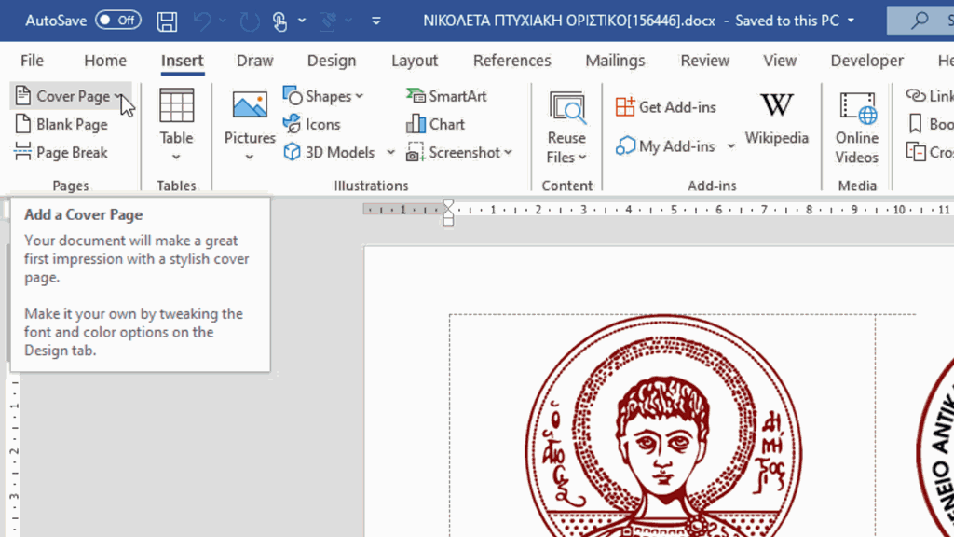The width and height of the screenshot is (954, 537).
Task: Go to the Design tab
Action: pos(332,61)
